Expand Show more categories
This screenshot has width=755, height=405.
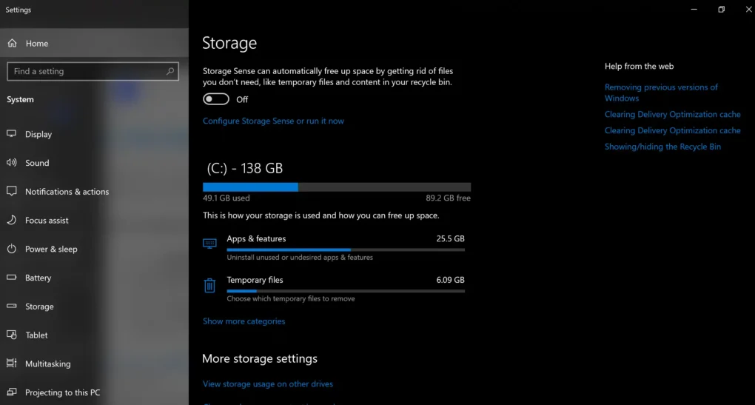pyautogui.click(x=244, y=321)
